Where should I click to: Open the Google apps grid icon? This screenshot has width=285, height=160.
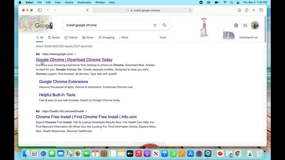245,25
